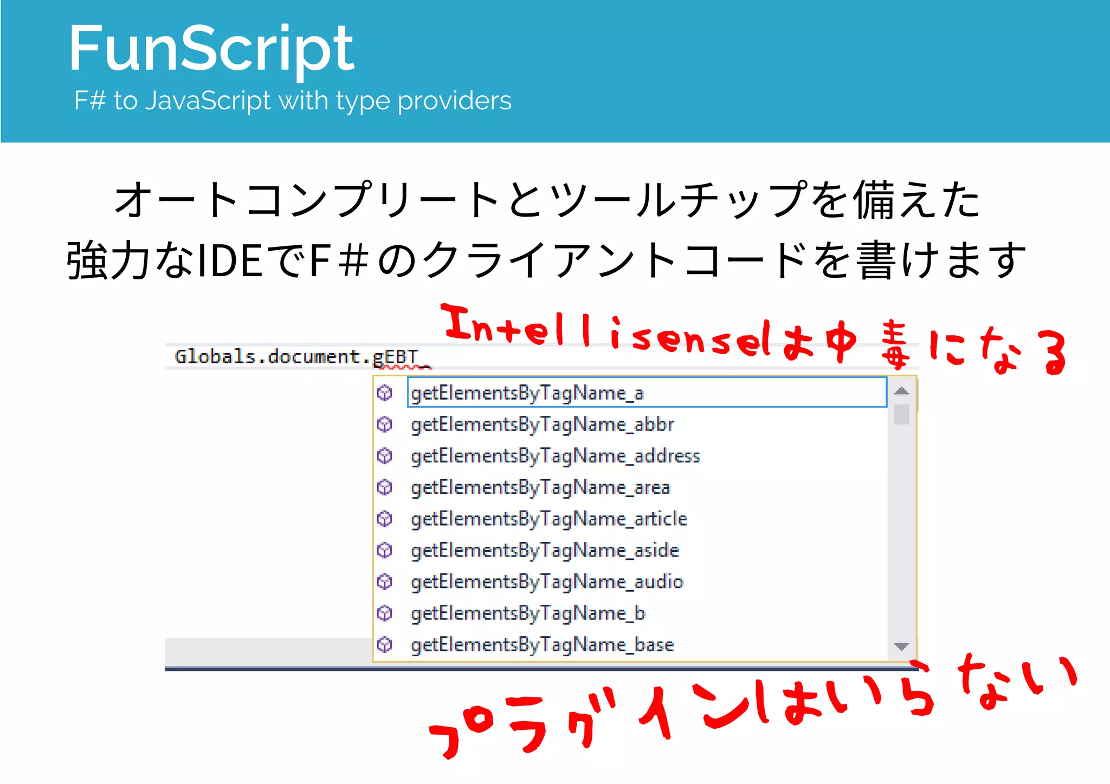This screenshot has height=784, width=1110.
Task: Click the scroll-down arrow of the completion list
Action: (901, 646)
